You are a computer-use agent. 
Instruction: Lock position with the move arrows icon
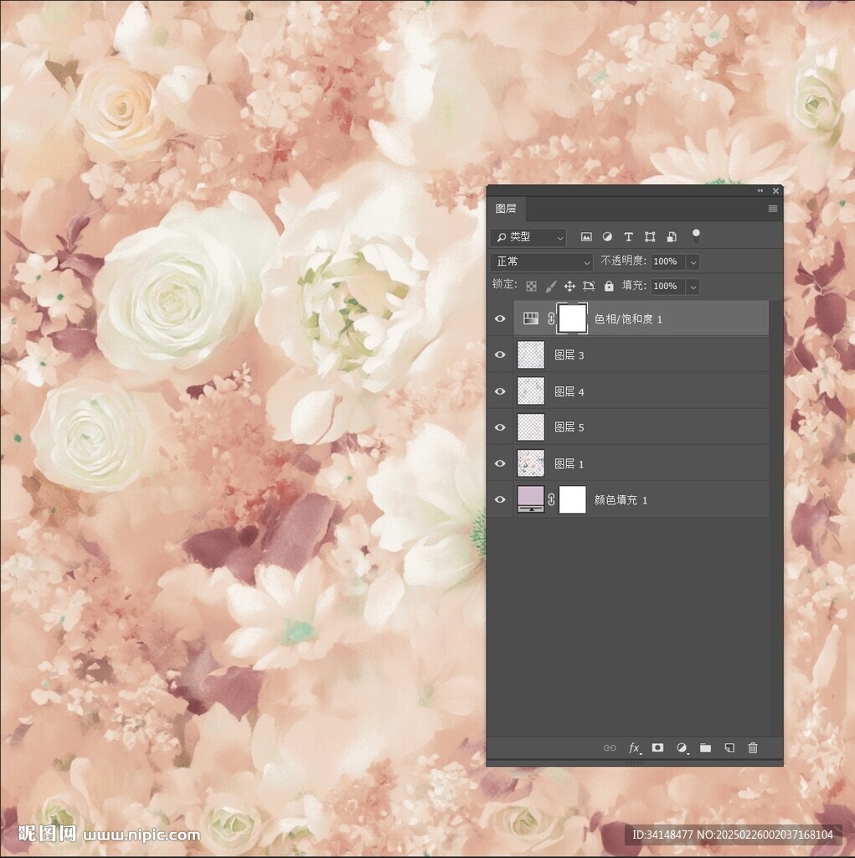click(x=569, y=286)
